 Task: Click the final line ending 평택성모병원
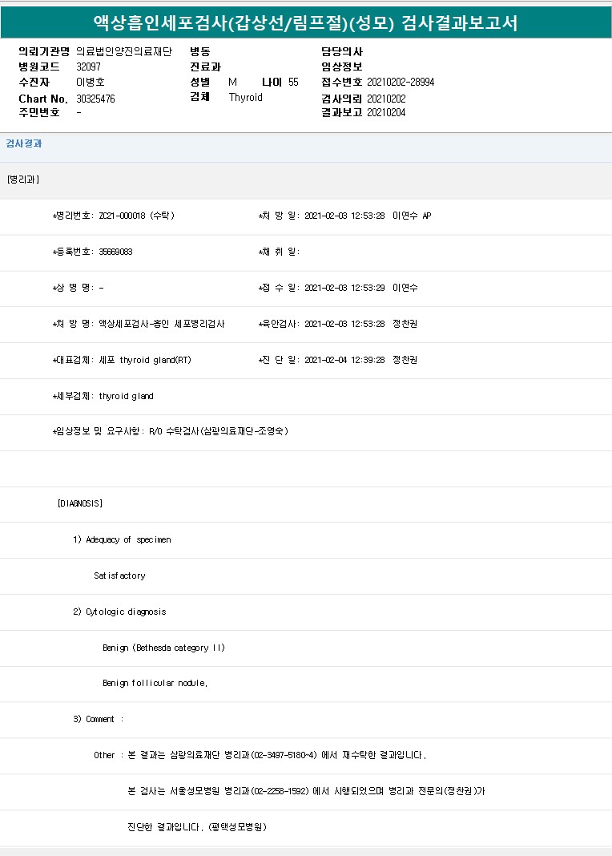tap(197, 827)
